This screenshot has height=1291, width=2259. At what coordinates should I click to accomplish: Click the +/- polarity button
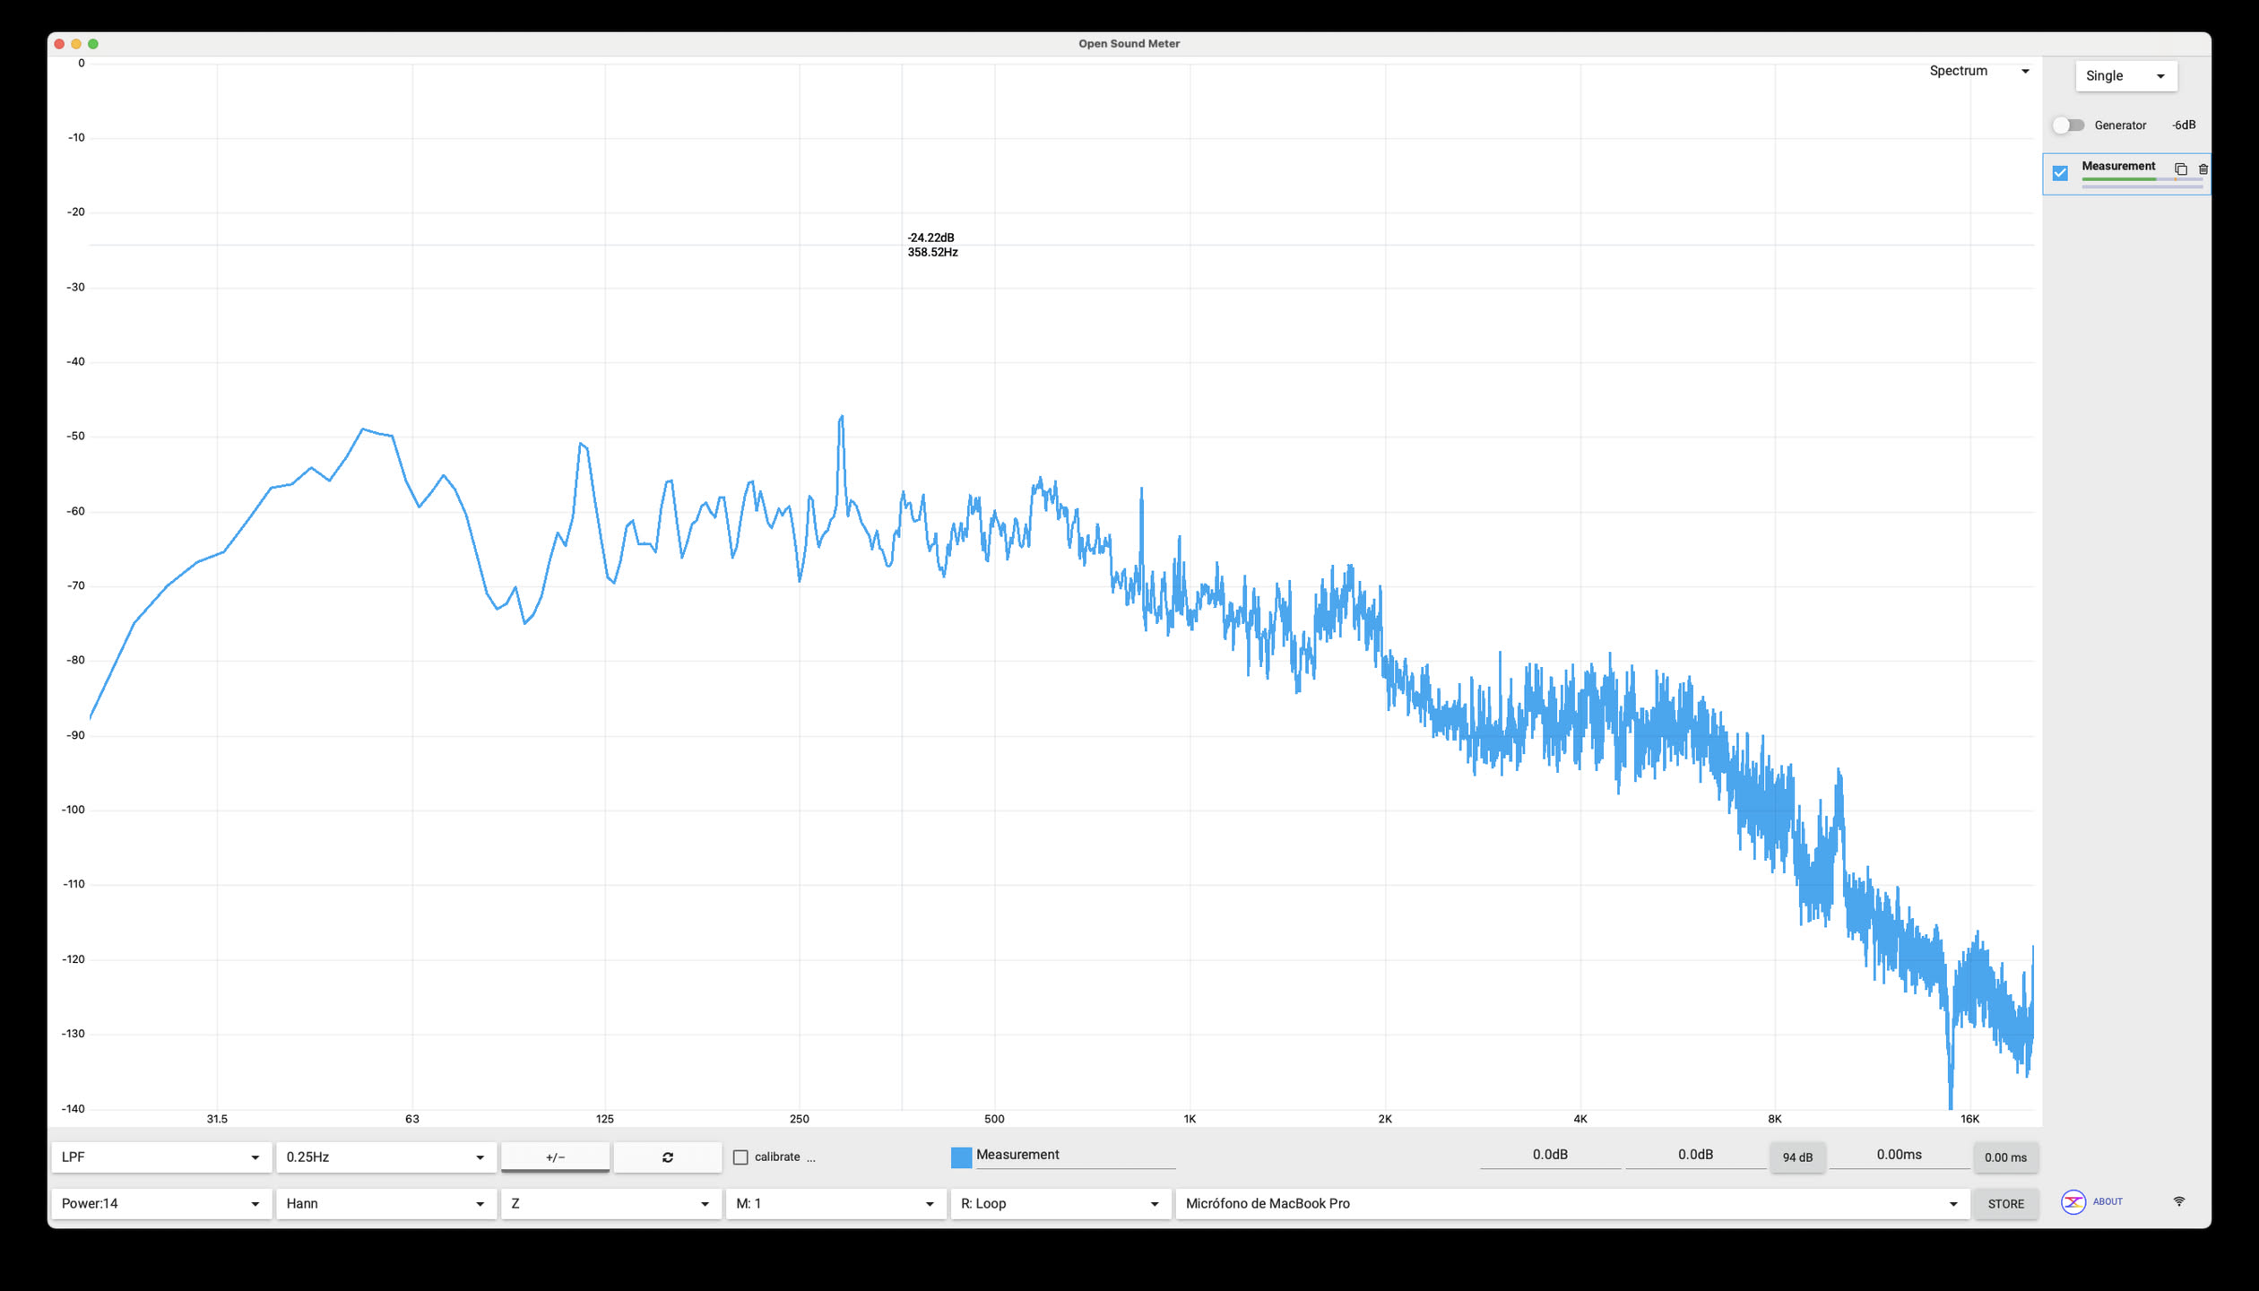(555, 1157)
